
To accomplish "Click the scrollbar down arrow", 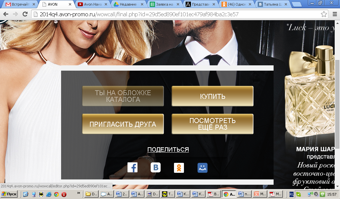I will (338, 186).
